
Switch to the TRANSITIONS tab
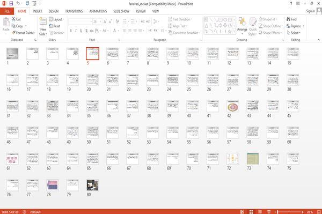coord(74,11)
